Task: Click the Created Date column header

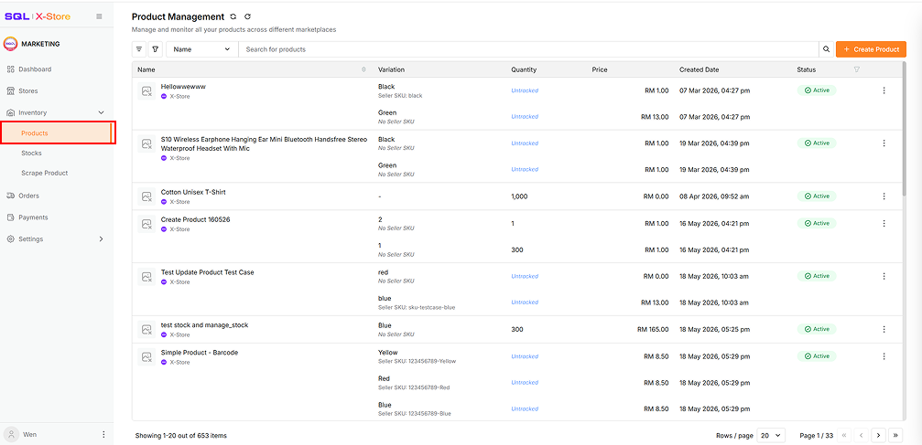Action: click(x=700, y=69)
